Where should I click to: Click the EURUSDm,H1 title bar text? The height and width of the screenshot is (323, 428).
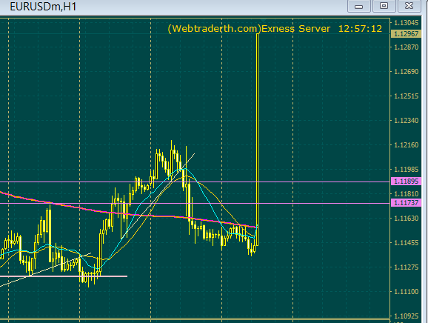[x=43, y=7]
